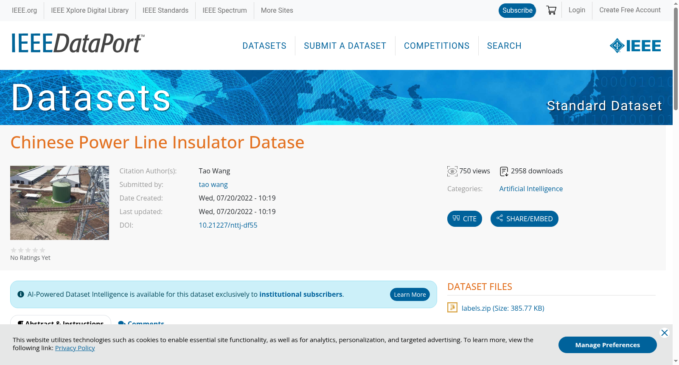Click the IEEE DataPort logo
The height and width of the screenshot is (365, 679).
click(78, 43)
